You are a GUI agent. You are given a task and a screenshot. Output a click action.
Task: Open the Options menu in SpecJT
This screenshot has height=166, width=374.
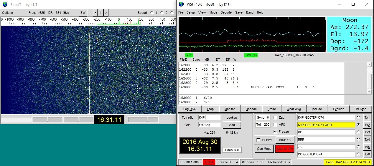pyautogui.click(x=8, y=13)
